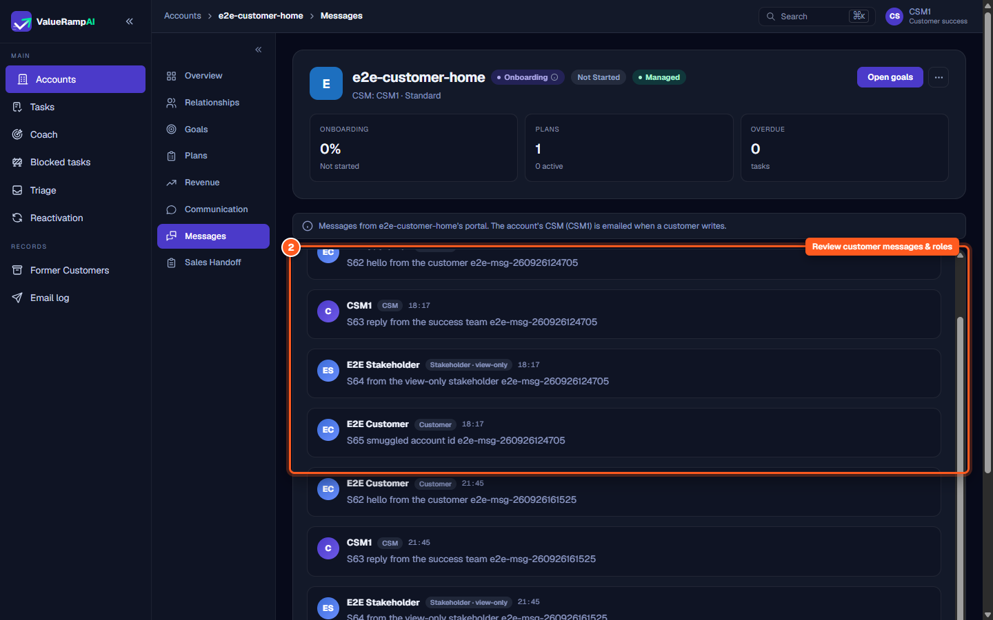Click the Relationships people icon
This screenshot has width=993, height=620.
171,103
